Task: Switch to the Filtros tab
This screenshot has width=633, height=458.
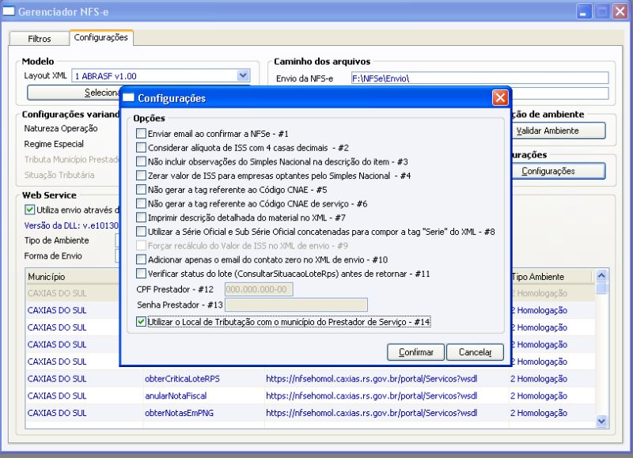Action: [39, 37]
